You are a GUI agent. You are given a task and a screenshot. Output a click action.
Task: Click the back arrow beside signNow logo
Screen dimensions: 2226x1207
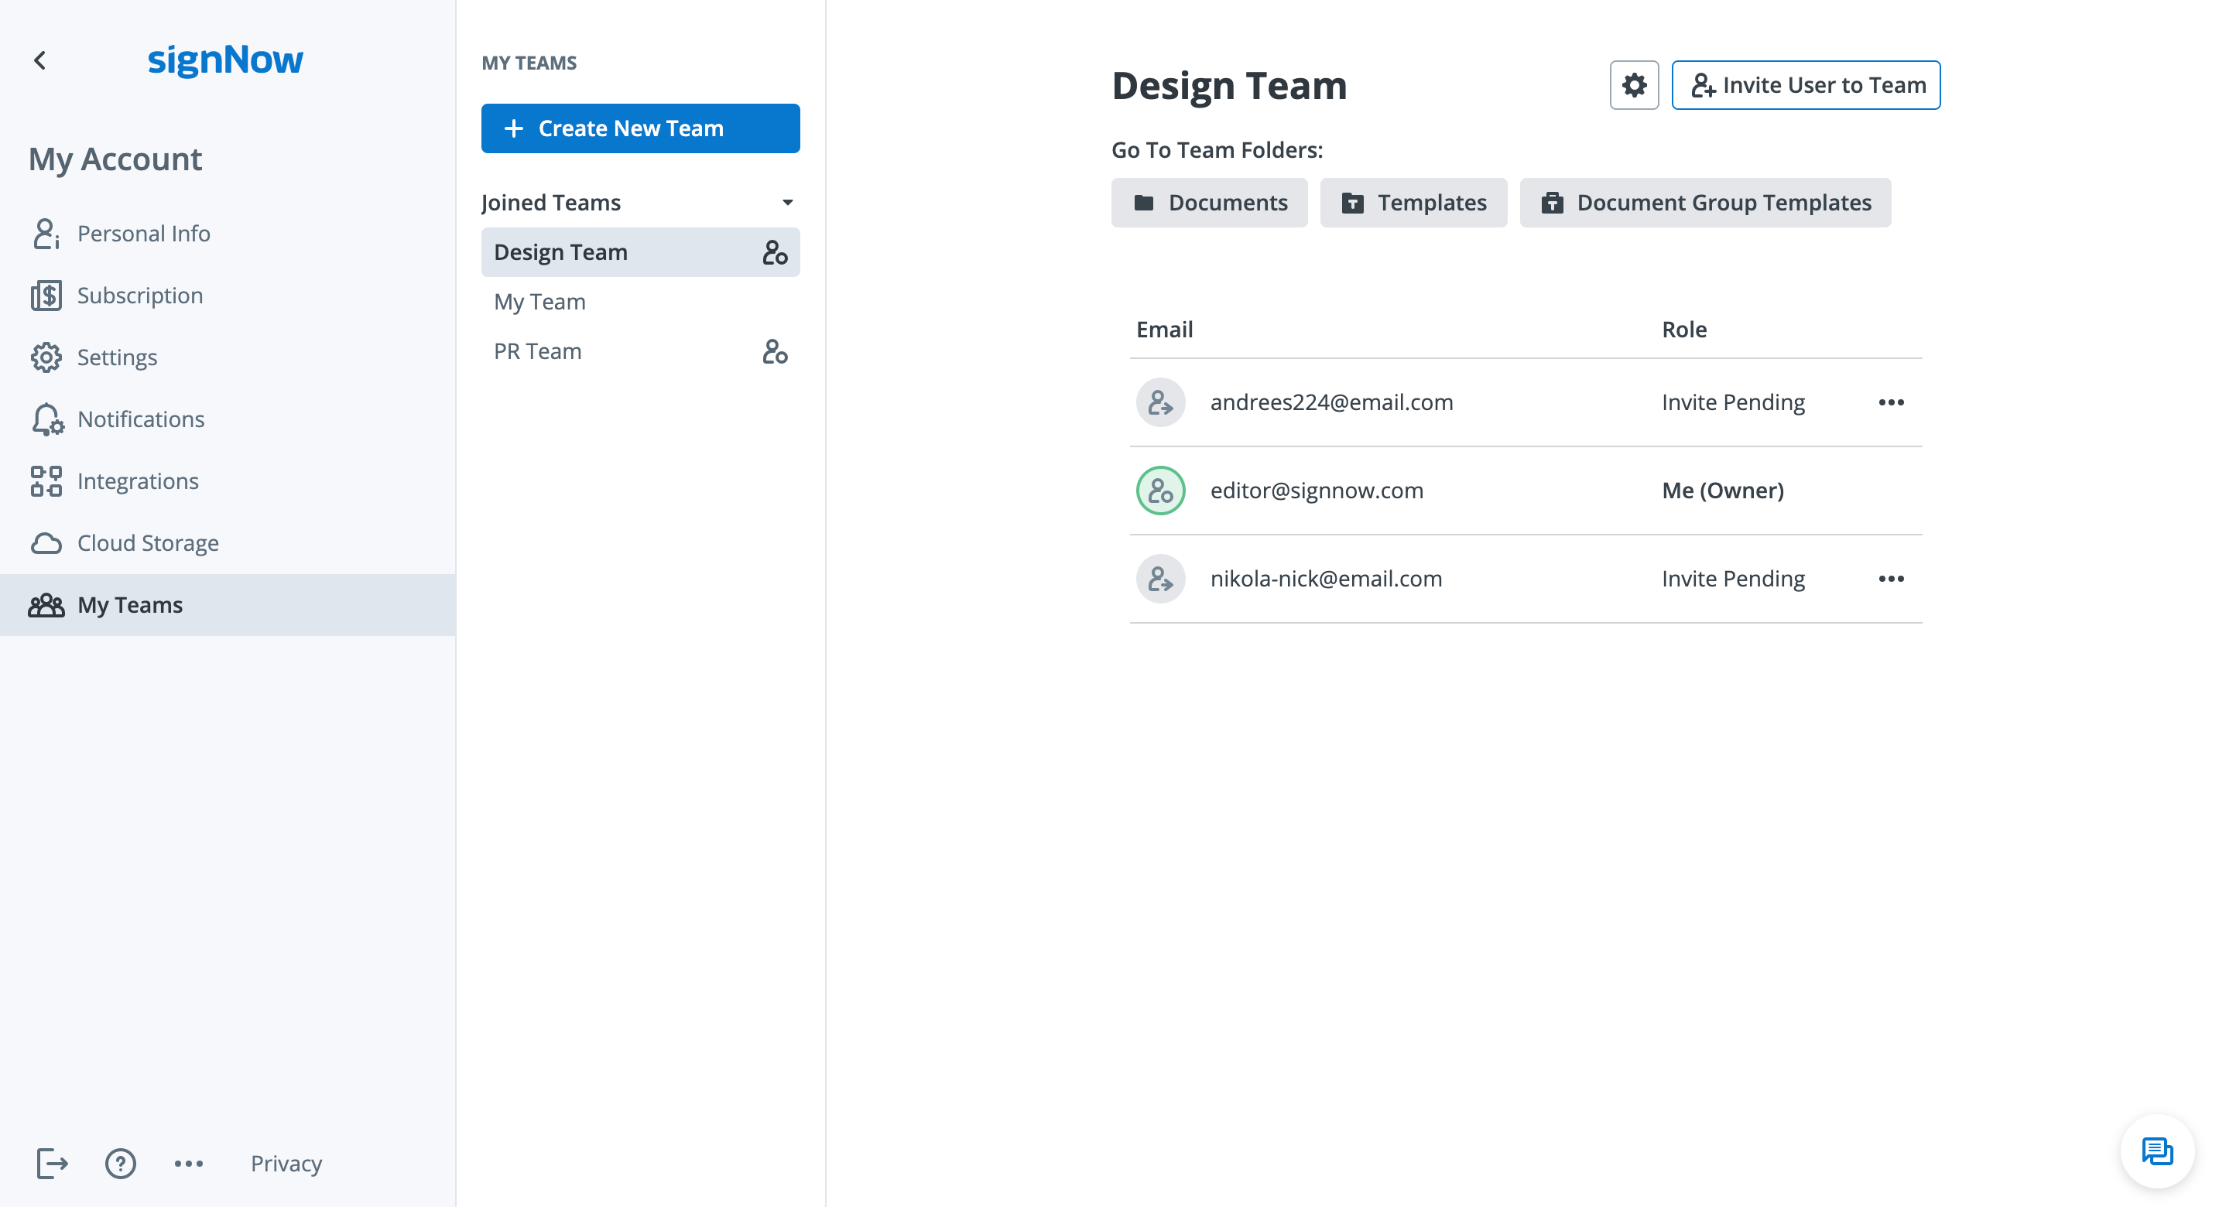(x=39, y=60)
